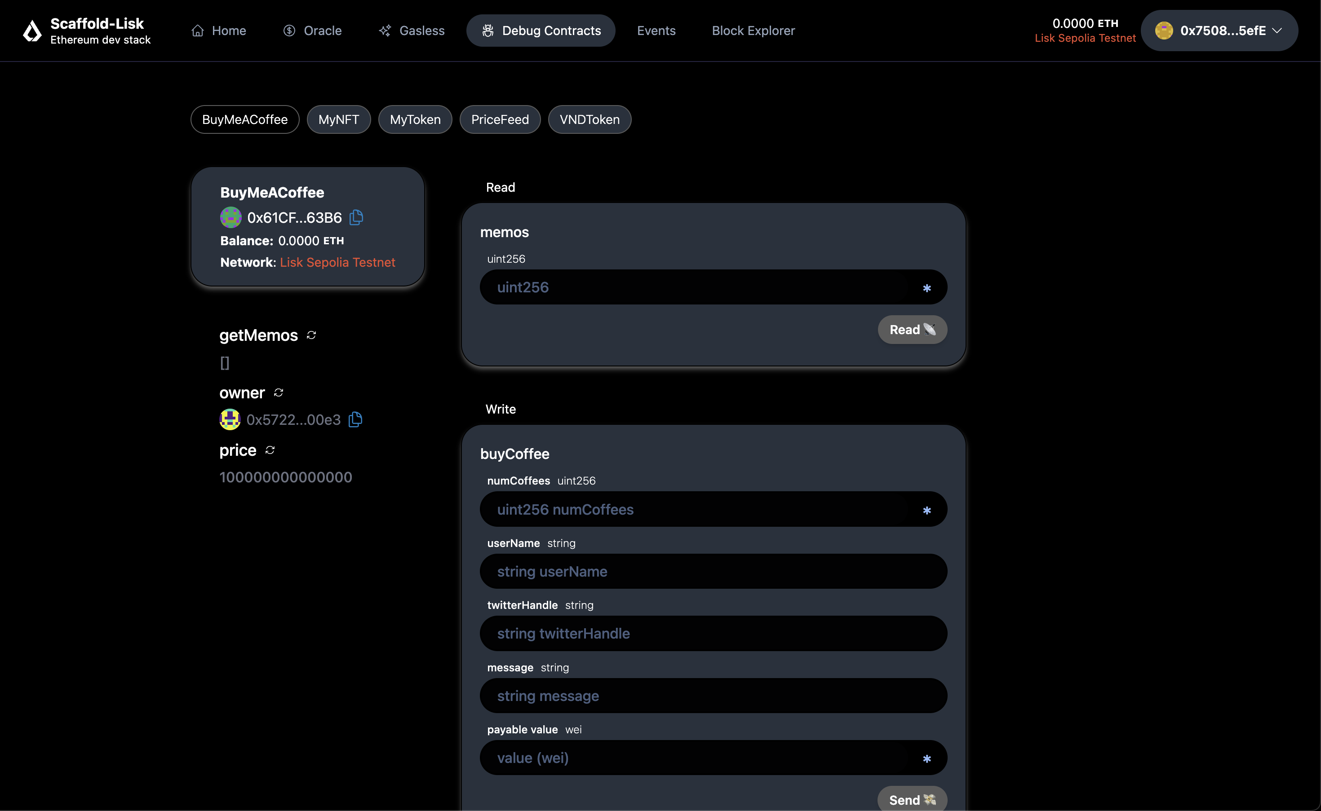The width and height of the screenshot is (1321, 811).
Task: Switch to the PriceFeed contract tab
Action: (500, 119)
